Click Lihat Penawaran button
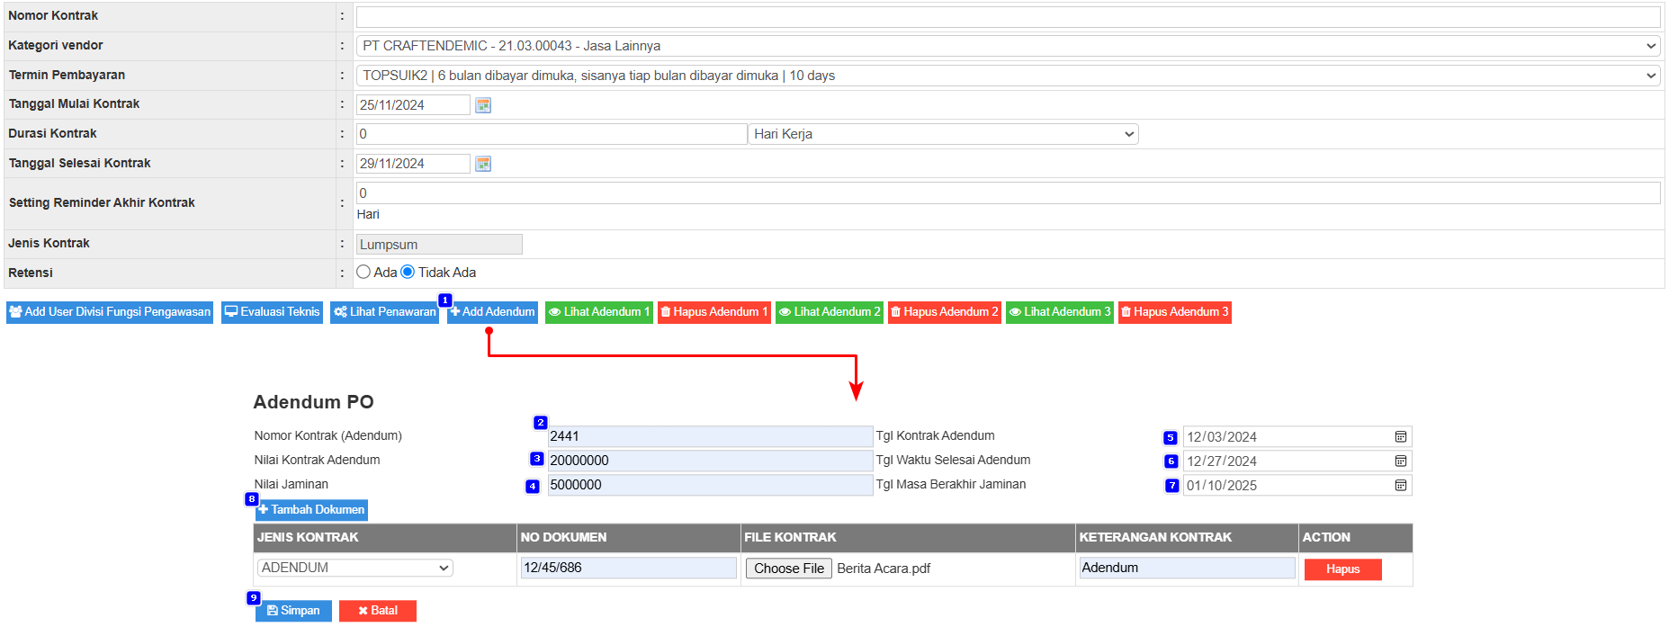This screenshot has height=627, width=1669. (385, 312)
